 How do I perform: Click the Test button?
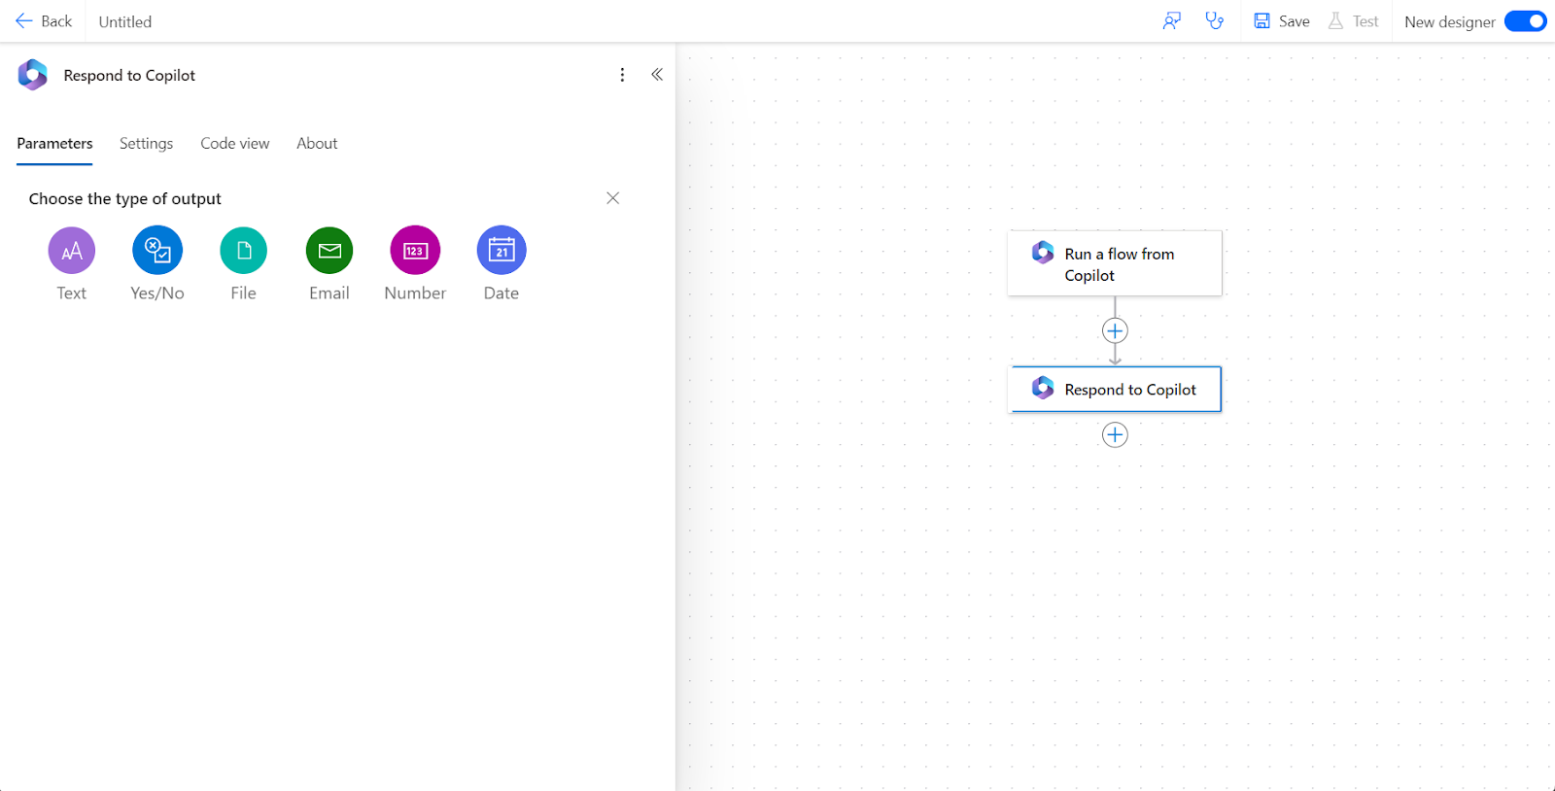(1354, 21)
